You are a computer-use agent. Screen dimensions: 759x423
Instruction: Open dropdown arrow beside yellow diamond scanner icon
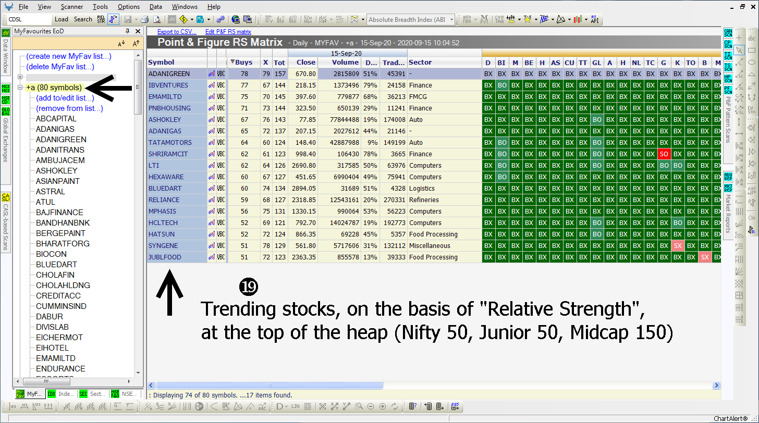[191, 19]
